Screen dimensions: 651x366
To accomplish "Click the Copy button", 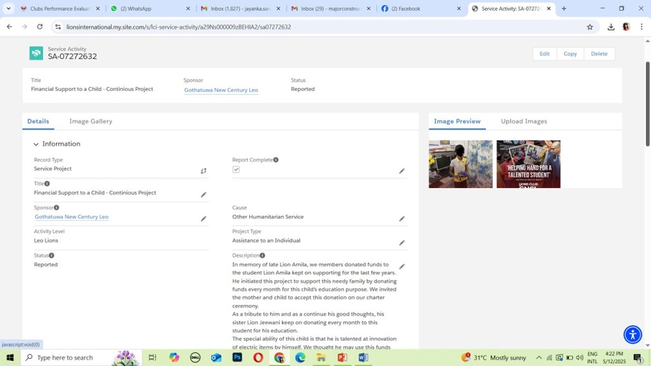I will tap(570, 53).
